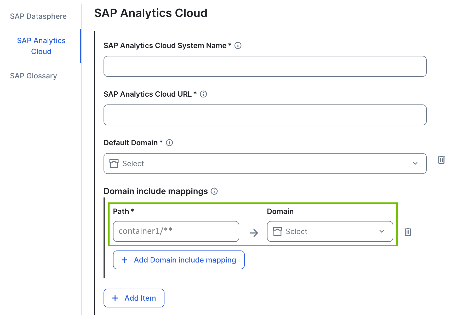Click chevron arrow of Default Domain selector

(415, 164)
